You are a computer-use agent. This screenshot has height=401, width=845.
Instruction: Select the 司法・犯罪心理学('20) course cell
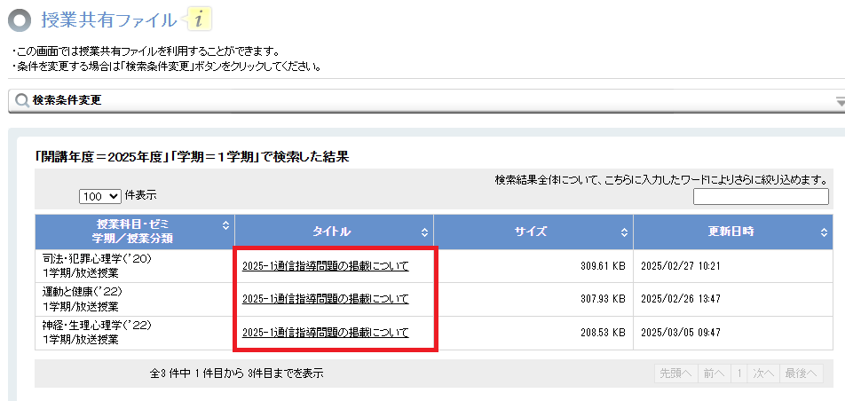click(x=135, y=266)
